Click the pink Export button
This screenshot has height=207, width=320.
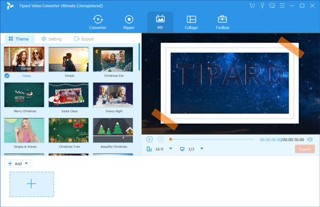coord(305,149)
